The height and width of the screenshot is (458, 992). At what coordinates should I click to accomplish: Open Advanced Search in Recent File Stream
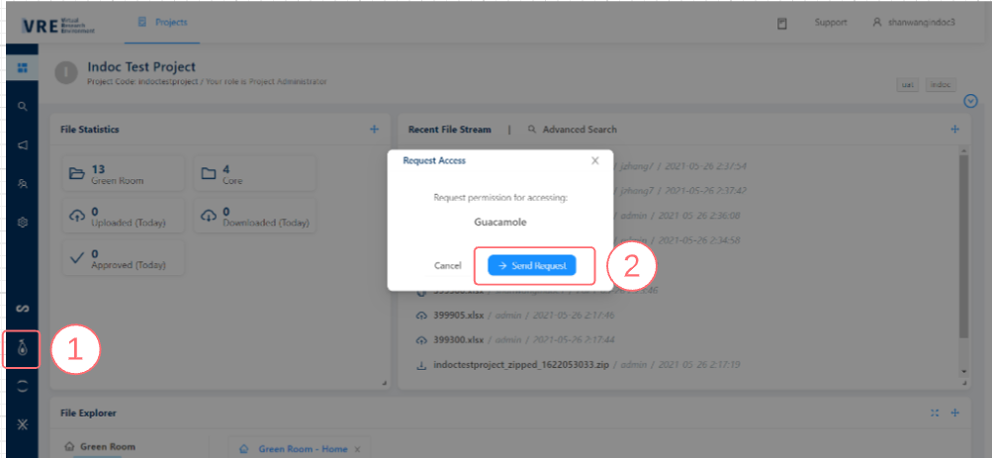[x=572, y=130]
